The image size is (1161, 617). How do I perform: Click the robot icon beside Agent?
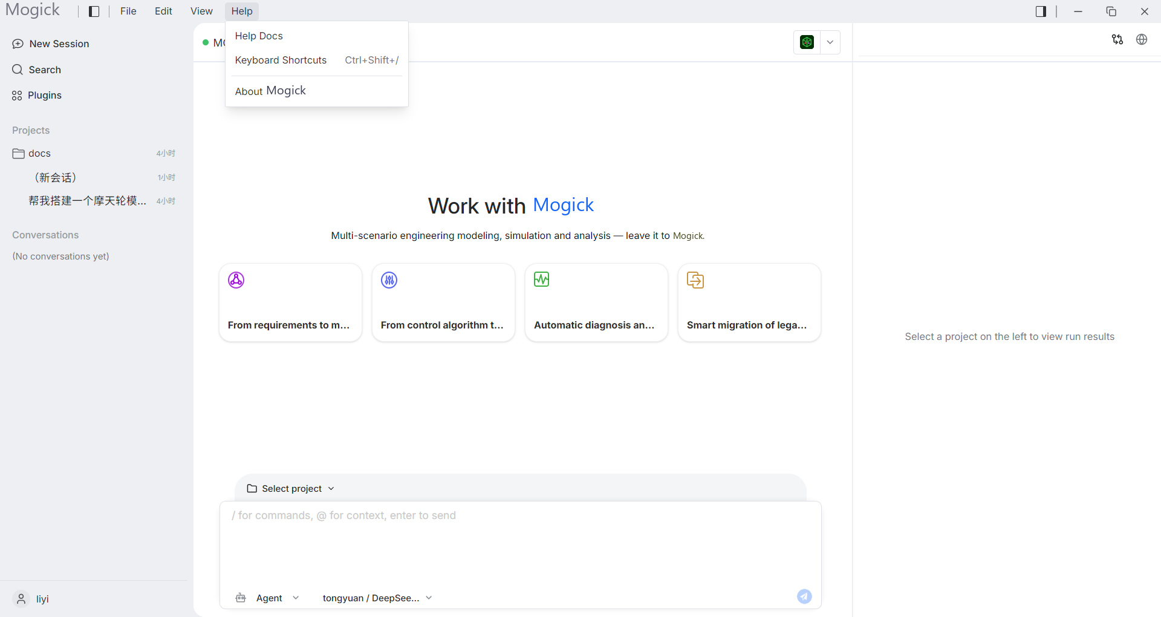pyautogui.click(x=241, y=598)
